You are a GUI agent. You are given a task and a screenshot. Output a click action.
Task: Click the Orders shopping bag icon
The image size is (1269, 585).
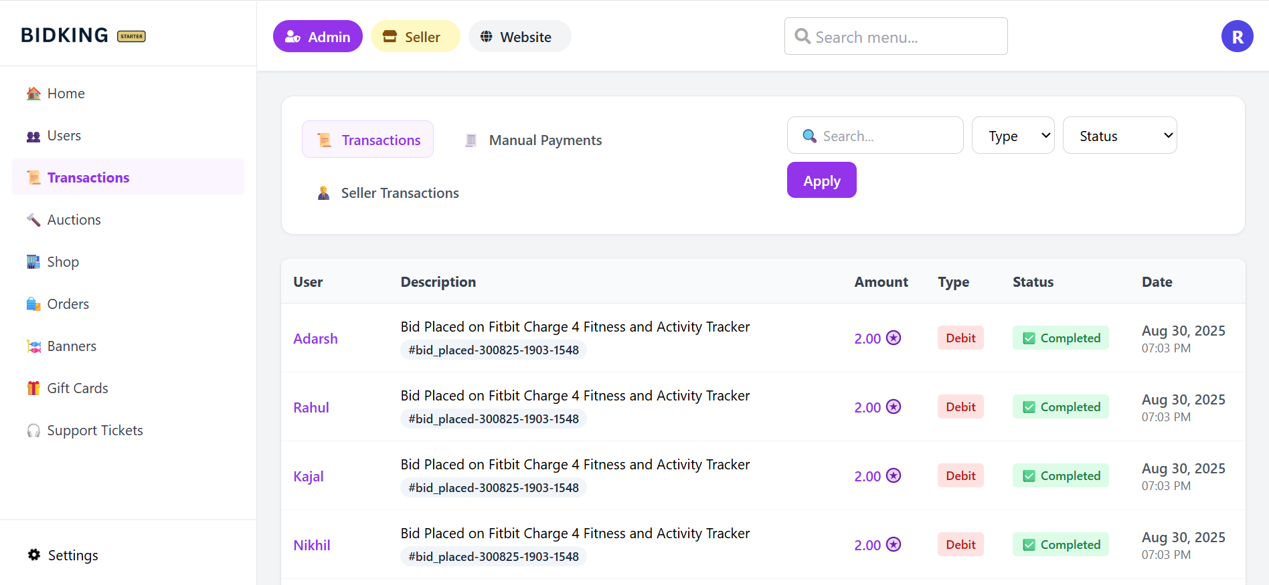coord(33,304)
